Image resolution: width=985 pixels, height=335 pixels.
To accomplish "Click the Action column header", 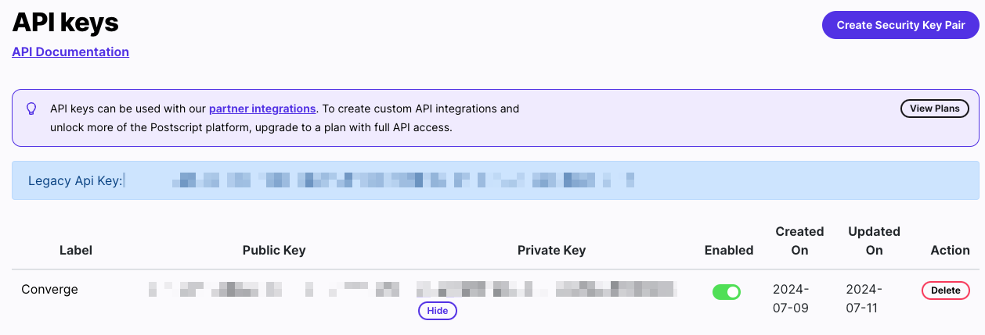I will click(x=950, y=250).
